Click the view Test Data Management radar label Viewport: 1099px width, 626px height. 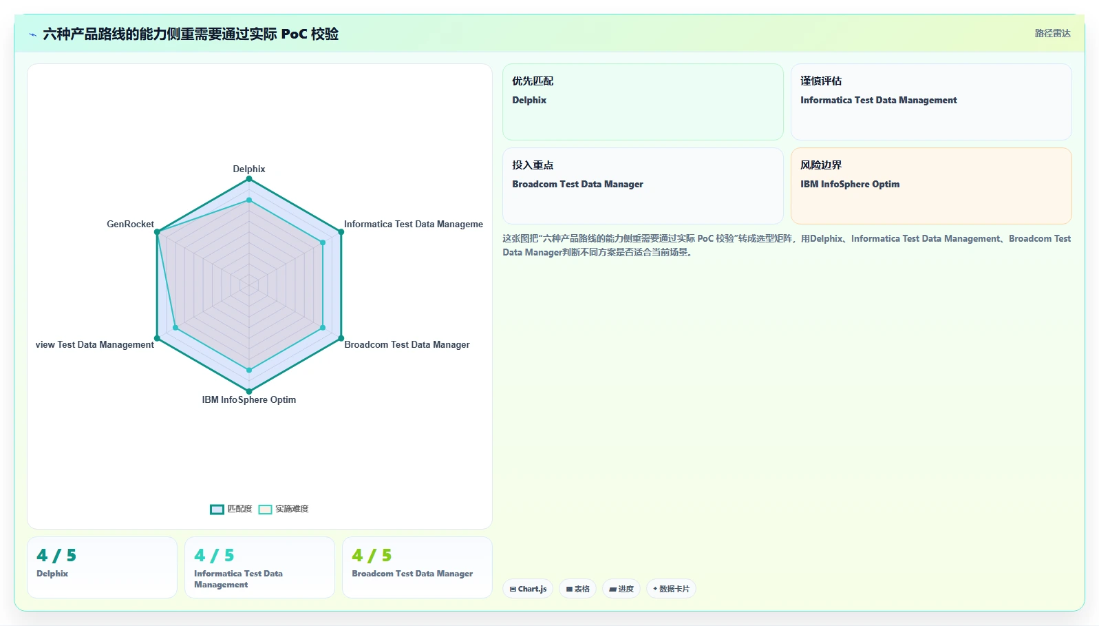point(95,344)
